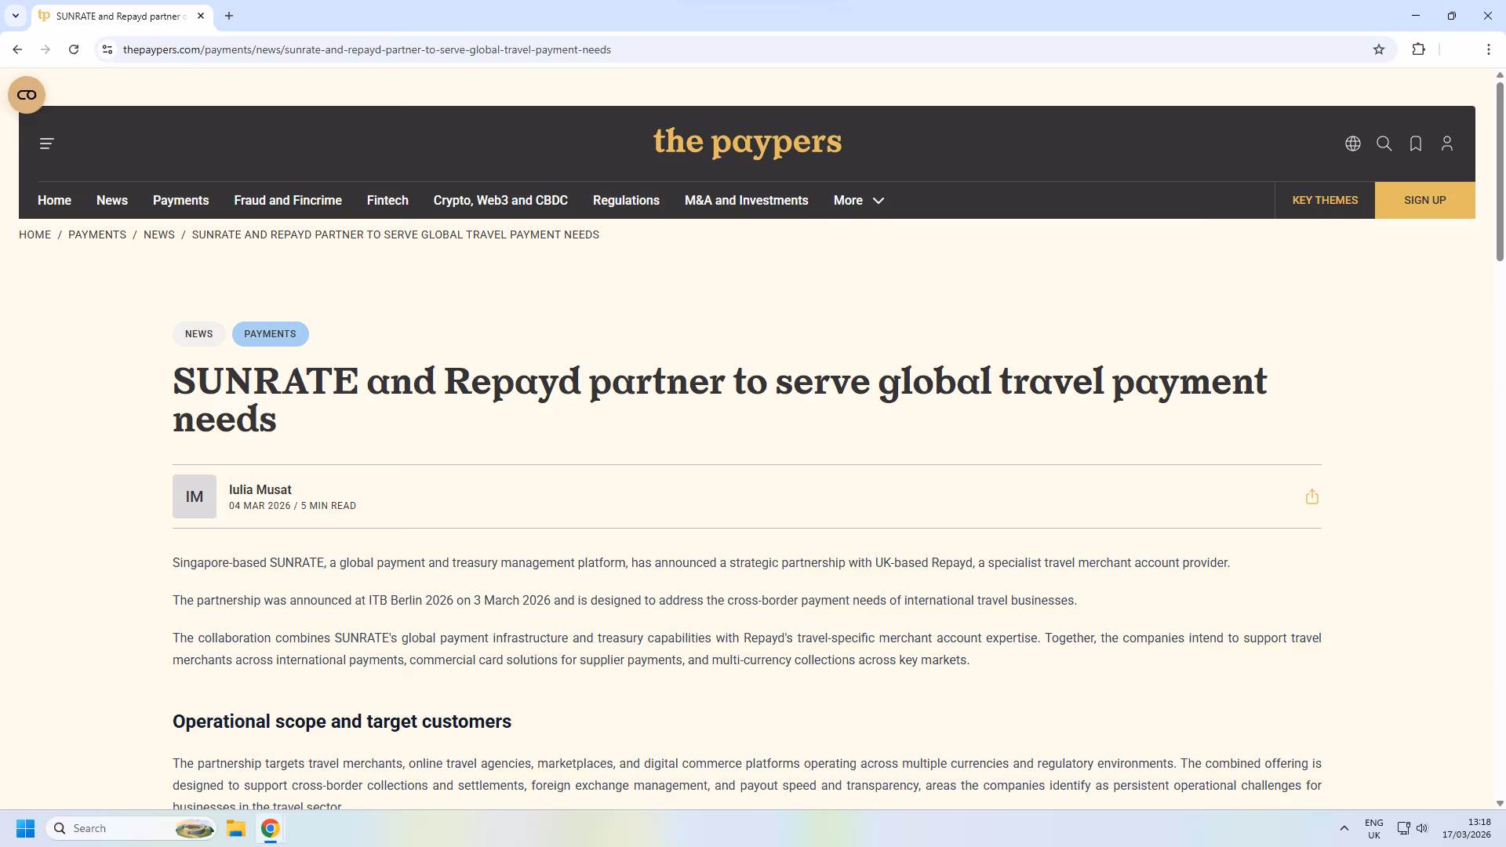Go to Home in the navigation bar

point(54,201)
